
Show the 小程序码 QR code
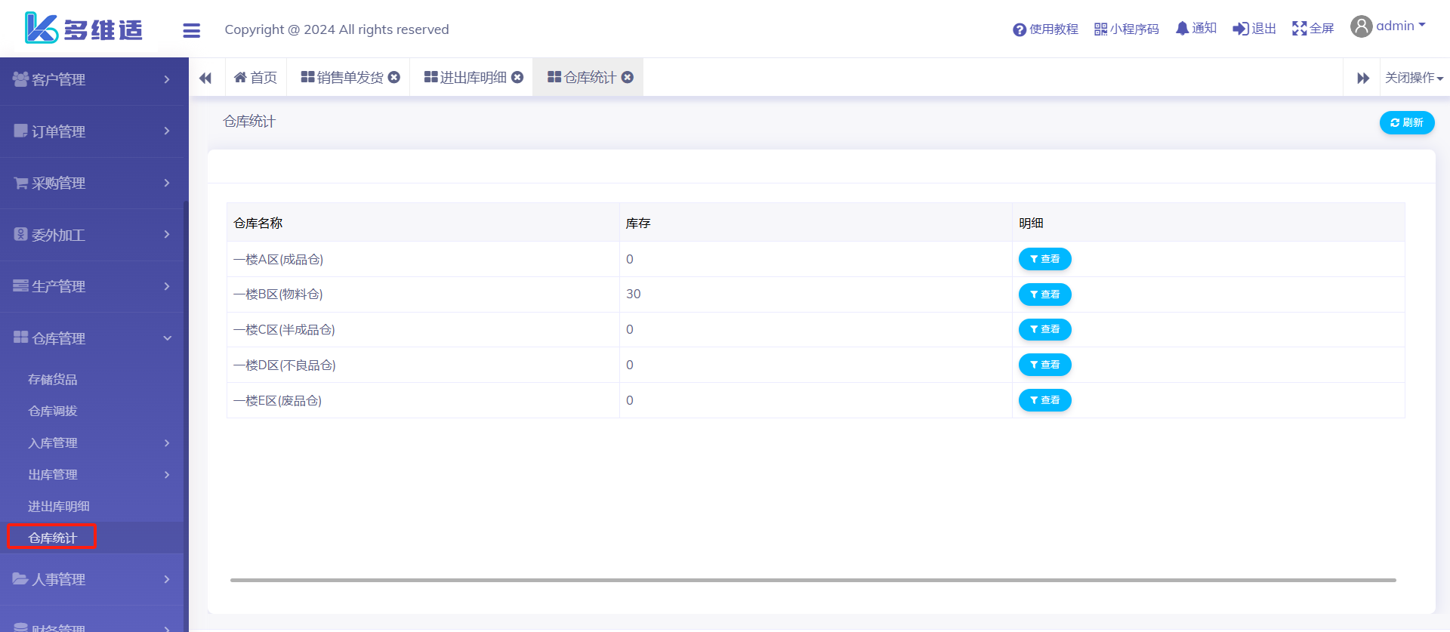tap(1100, 29)
